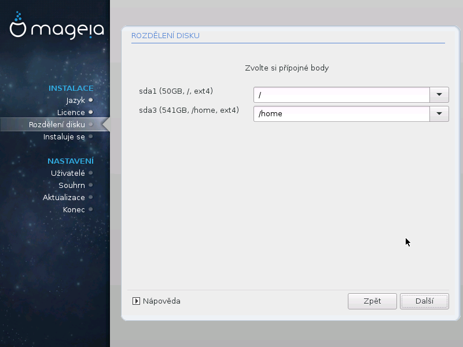
Task: Click the sda3 mount point field showing /home
Action: pyautogui.click(x=341, y=114)
